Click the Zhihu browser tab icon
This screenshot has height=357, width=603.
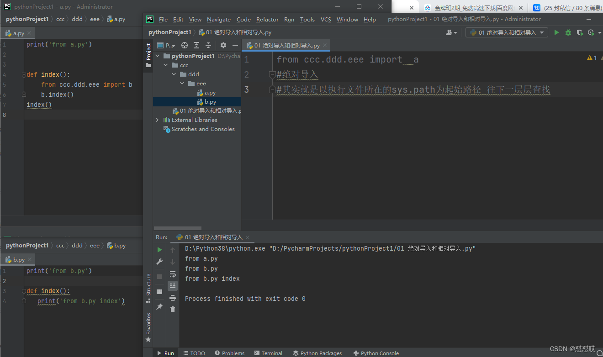click(x=537, y=8)
